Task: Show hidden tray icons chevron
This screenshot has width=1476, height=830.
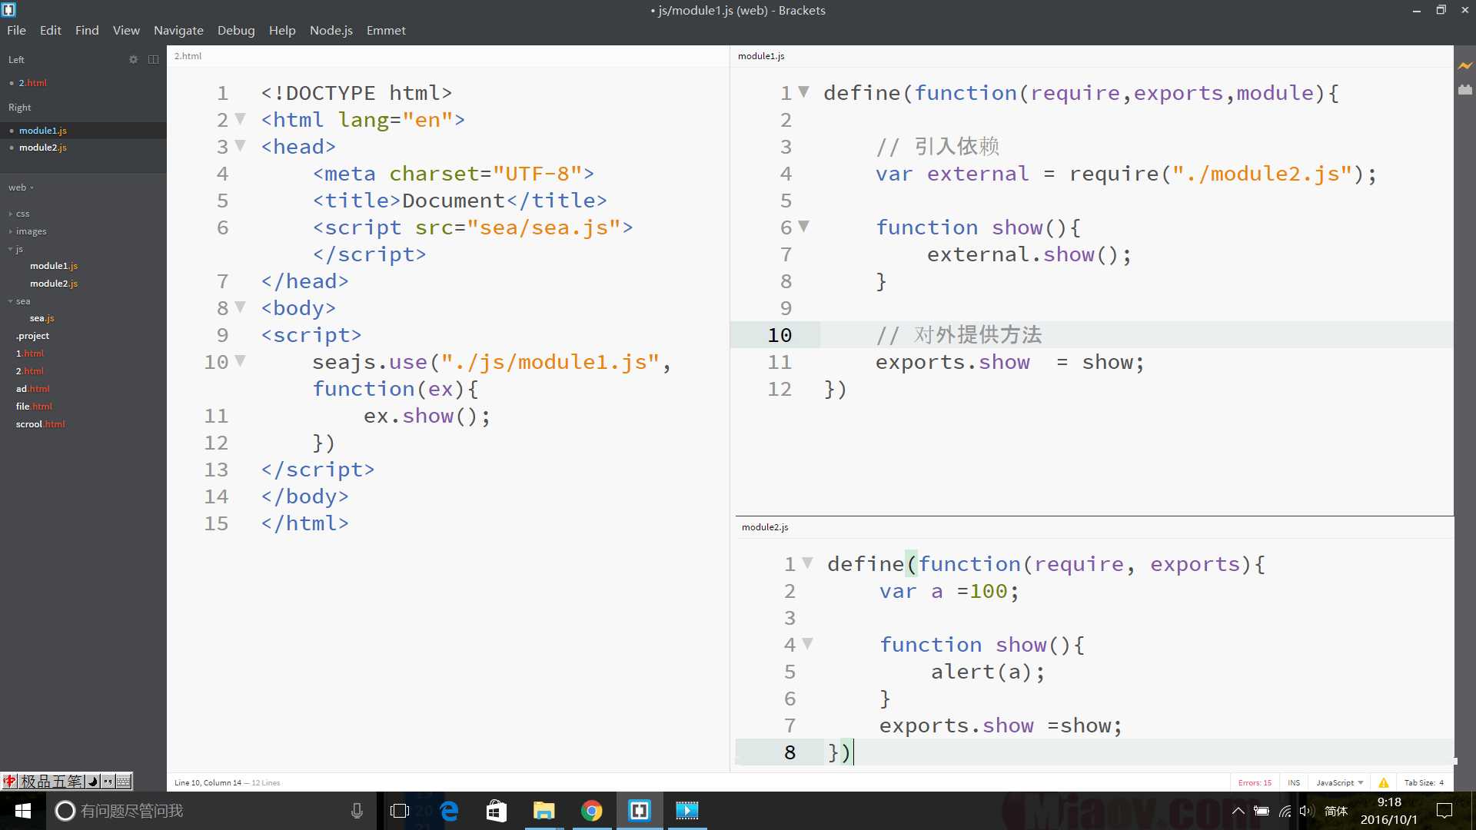Action: tap(1238, 811)
